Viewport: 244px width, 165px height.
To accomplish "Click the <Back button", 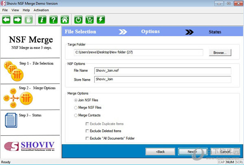I will 160,152.
